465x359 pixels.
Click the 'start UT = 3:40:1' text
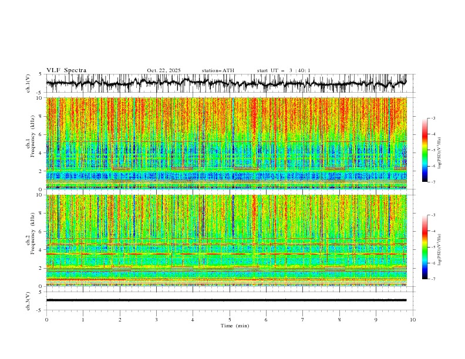(x=284, y=70)
